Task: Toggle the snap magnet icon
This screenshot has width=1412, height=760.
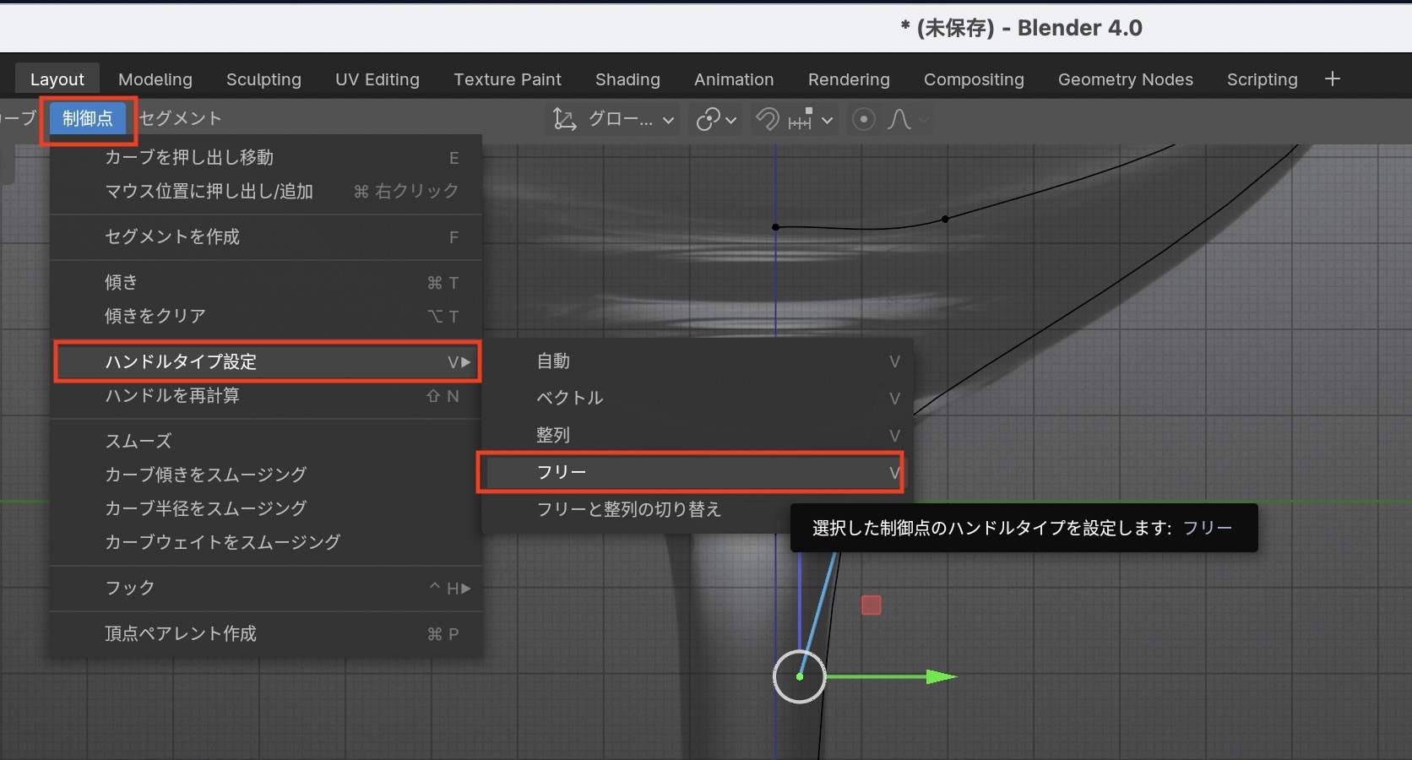Action: pyautogui.click(x=767, y=120)
